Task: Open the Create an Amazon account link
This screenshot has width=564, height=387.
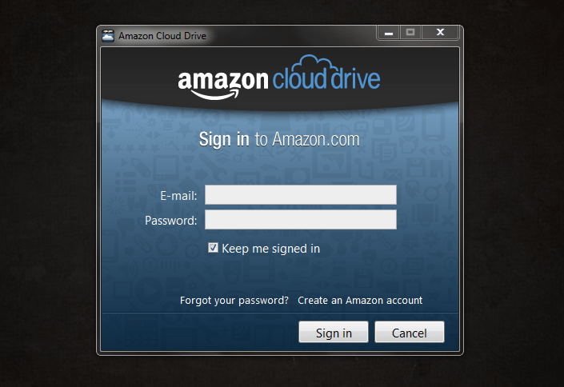Action: tap(360, 301)
